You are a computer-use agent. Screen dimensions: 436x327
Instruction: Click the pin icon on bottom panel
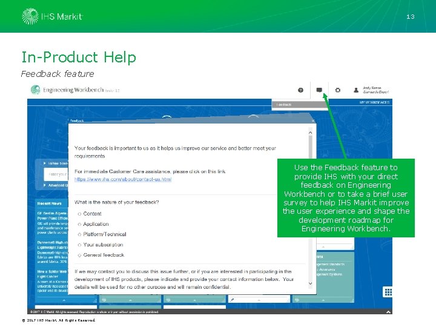(232, 300)
